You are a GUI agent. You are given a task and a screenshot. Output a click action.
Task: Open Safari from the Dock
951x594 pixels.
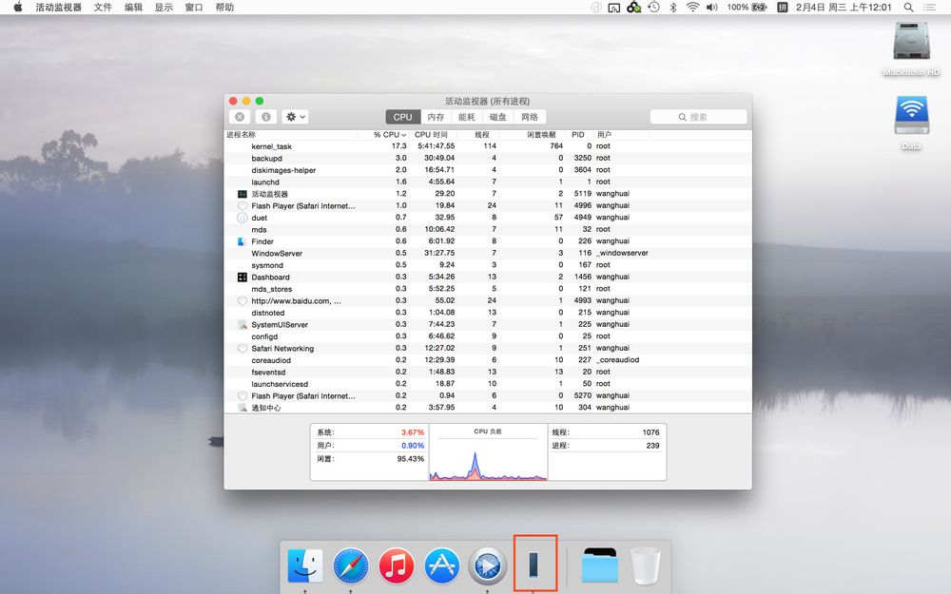coord(351,565)
